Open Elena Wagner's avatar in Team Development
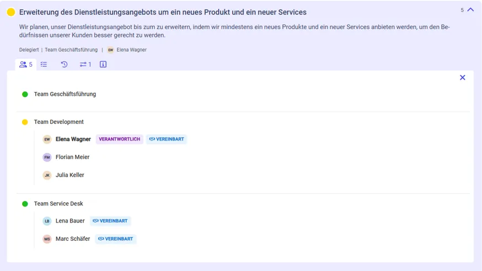Viewport: 482px width, 271px height. [x=47, y=139]
